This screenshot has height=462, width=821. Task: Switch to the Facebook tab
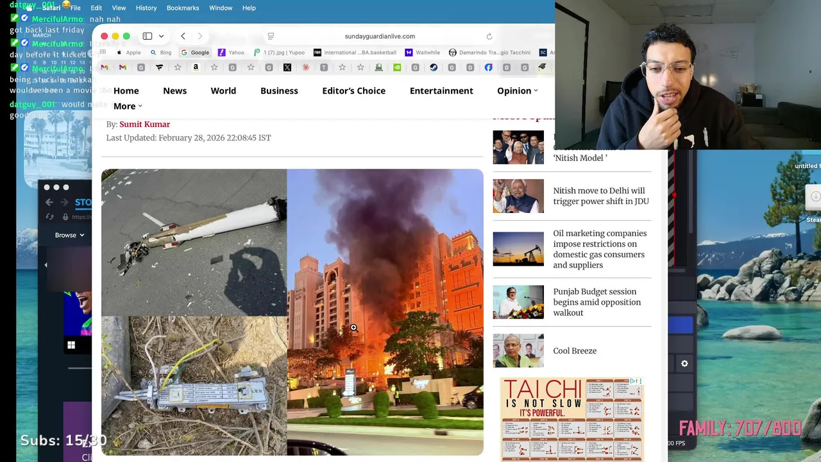[x=488, y=67]
